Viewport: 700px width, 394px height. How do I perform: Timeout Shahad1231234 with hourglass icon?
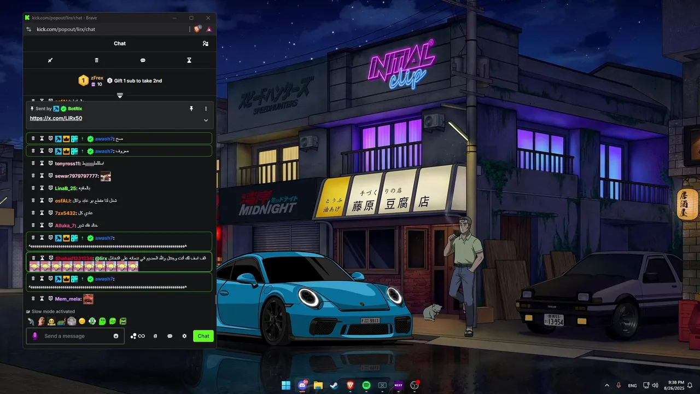(42, 258)
